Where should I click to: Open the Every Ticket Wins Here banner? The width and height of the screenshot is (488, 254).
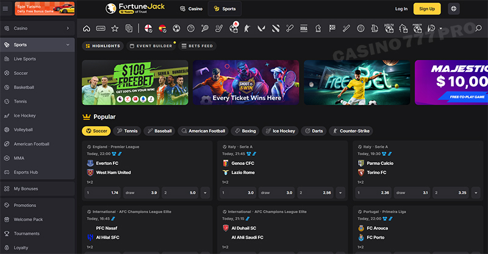click(x=246, y=82)
